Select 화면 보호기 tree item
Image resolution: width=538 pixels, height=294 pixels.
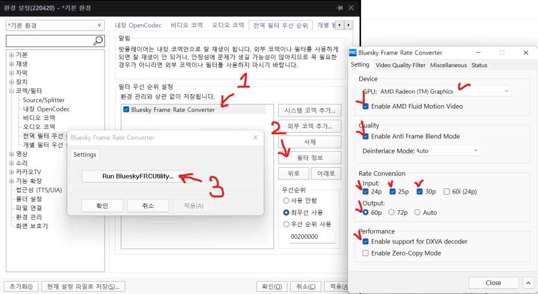(32, 226)
